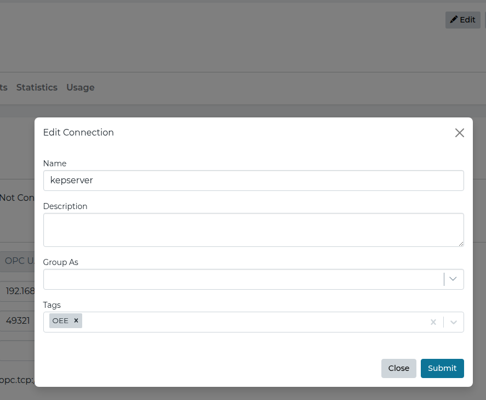Click the gray Close button
This screenshot has width=486, height=400.
tap(398, 368)
